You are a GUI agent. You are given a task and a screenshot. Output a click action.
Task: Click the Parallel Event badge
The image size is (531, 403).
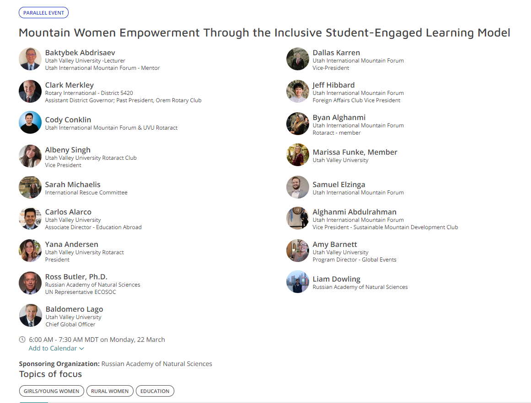pos(43,13)
